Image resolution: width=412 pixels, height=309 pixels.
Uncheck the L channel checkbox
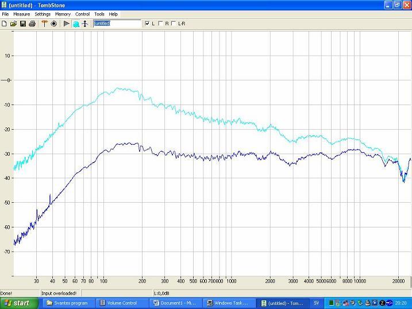pos(147,24)
